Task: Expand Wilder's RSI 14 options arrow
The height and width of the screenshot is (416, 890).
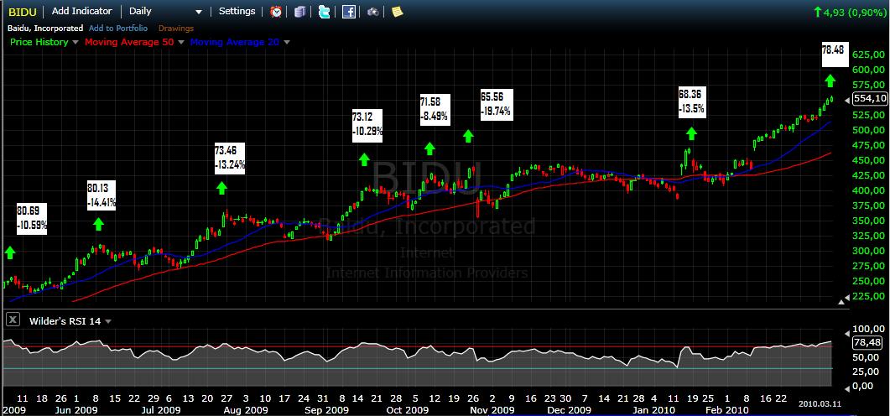Action: tap(108, 321)
